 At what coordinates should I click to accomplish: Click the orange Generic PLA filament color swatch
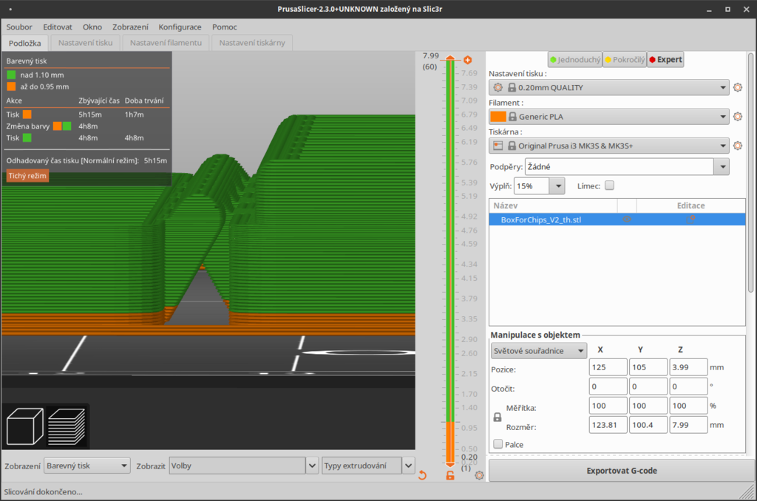pos(498,117)
